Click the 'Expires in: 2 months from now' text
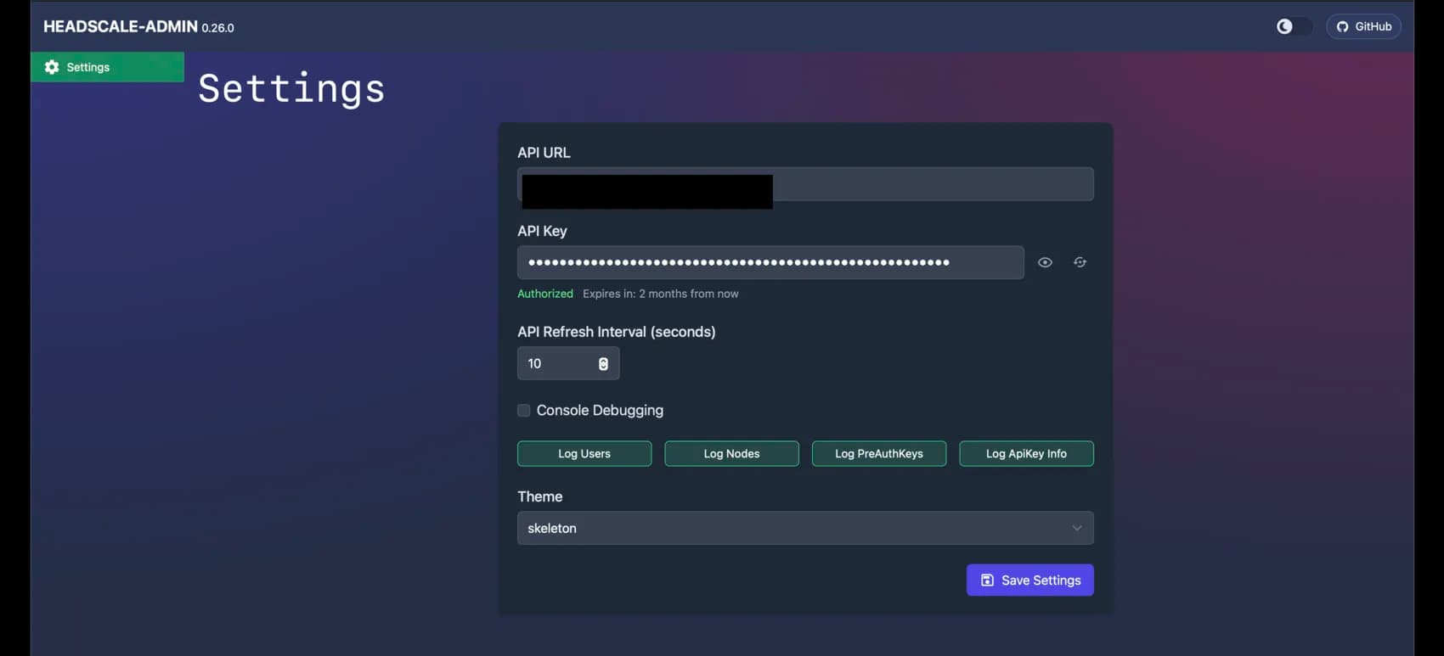1444x656 pixels. [x=661, y=294]
